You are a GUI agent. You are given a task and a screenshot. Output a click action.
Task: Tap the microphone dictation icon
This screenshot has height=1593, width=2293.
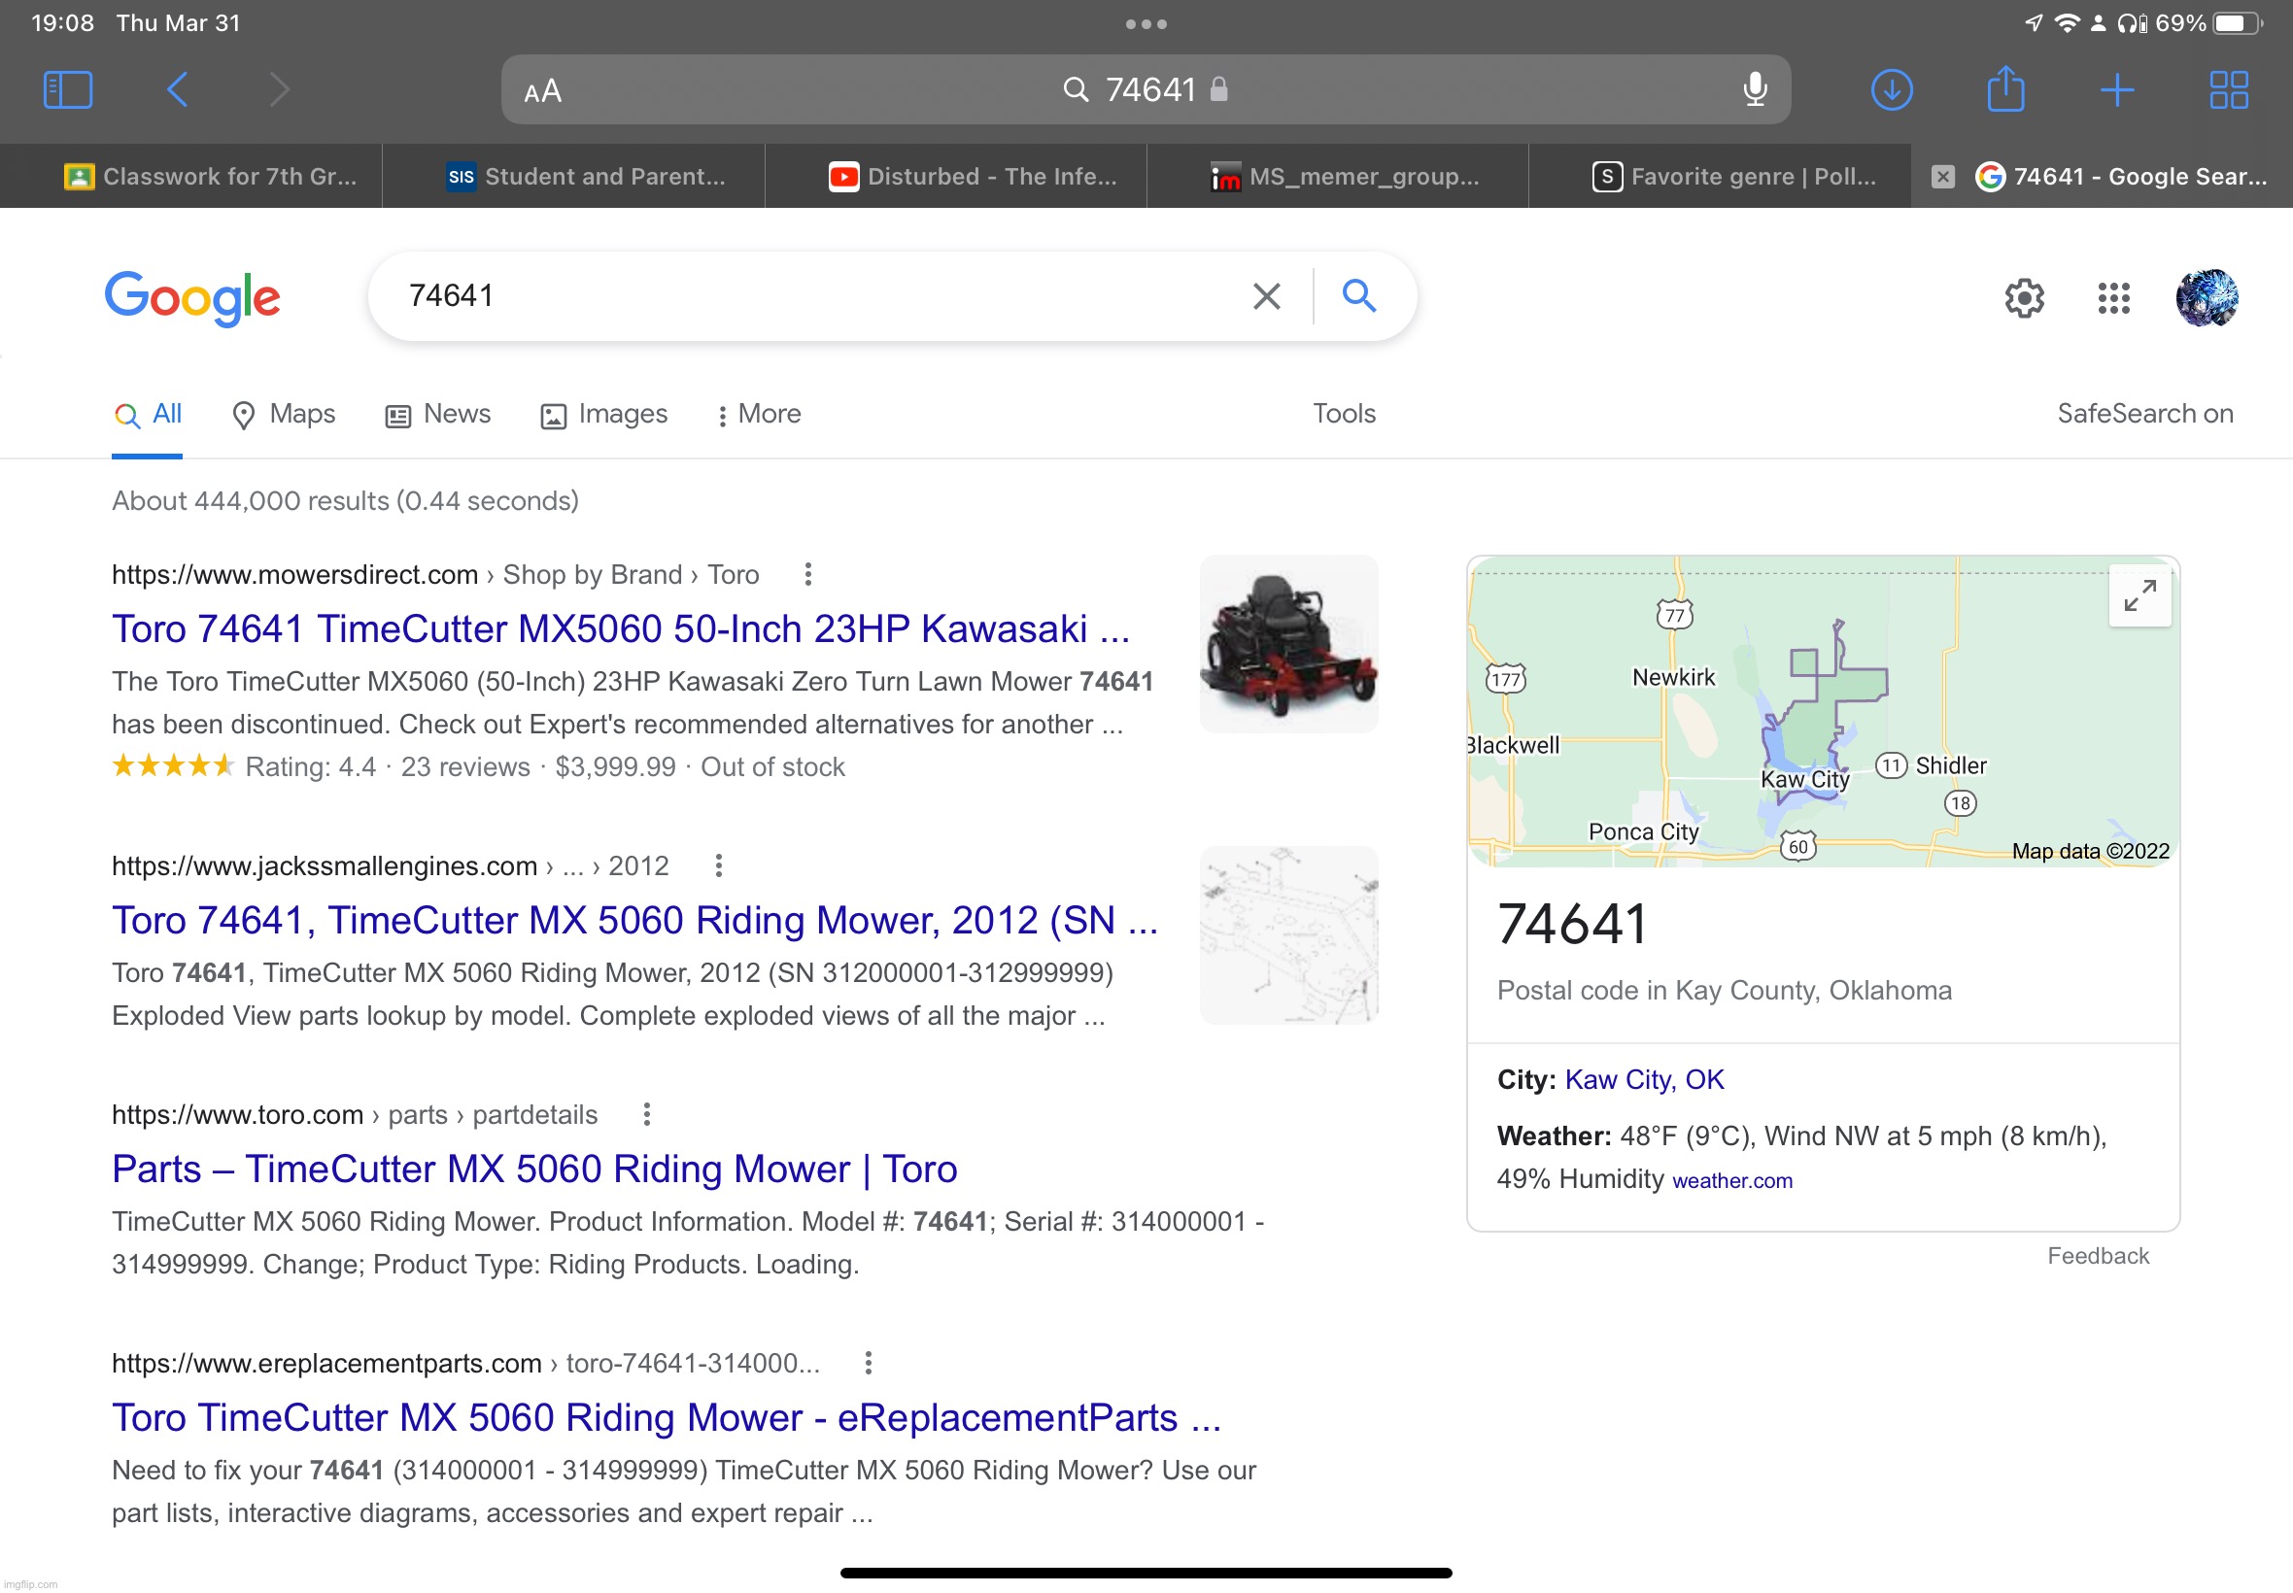[x=1754, y=89]
